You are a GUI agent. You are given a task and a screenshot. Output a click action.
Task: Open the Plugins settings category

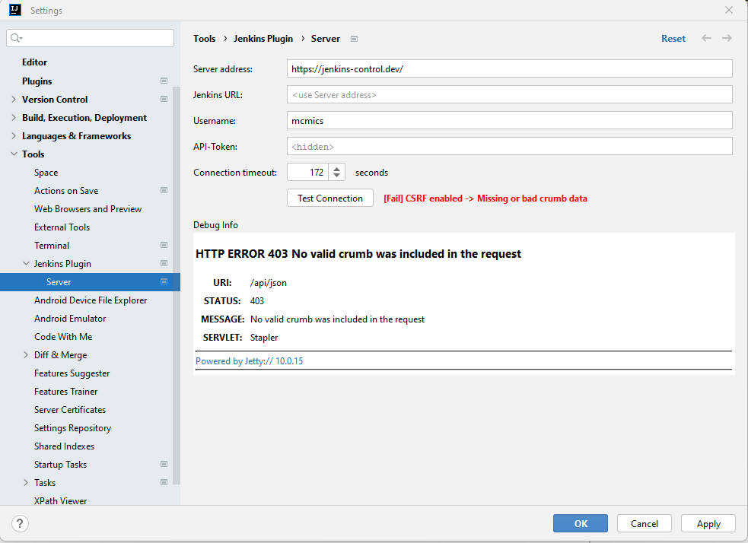pyautogui.click(x=37, y=81)
